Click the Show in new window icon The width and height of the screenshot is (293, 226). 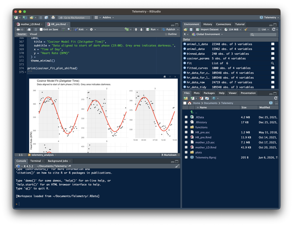point(29,29)
